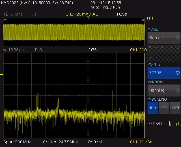Click the 2 GSa readout above spectrum
The height and width of the screenshot is (147, 181).
coord(94,50)
